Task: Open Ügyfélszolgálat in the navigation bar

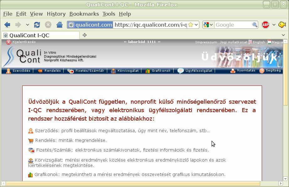Action: [199, 70]
